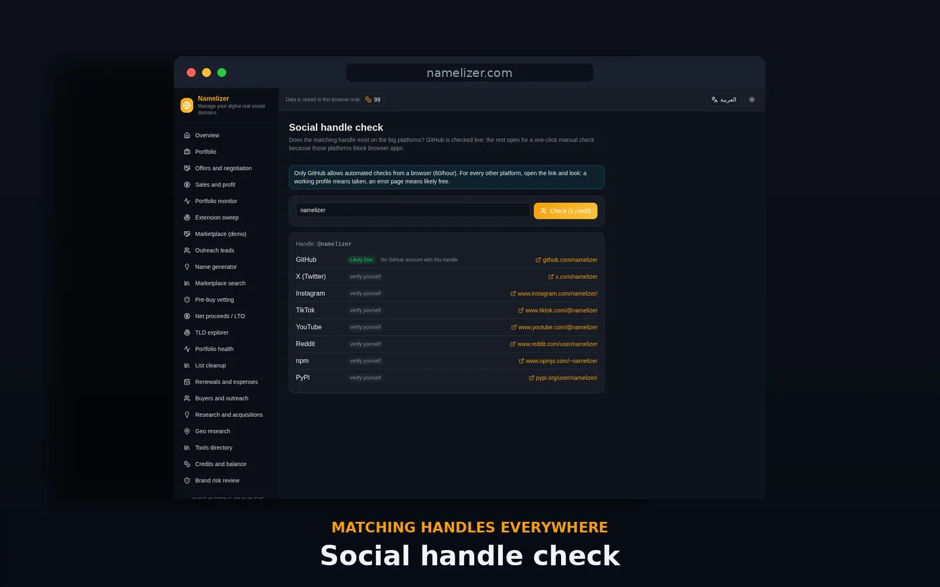Image resolution: width=940 pixels, height=587 pixels.
Task: Open the pypi.org/user/namelizer/ link
Action: [x=563, y=378]
